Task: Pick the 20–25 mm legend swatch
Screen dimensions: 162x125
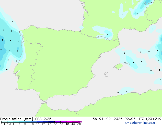Action: [46, 122]
